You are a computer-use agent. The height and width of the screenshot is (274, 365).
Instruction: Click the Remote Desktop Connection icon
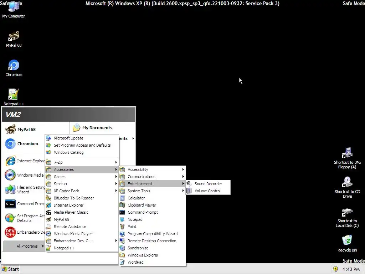(x=122, y=241)
